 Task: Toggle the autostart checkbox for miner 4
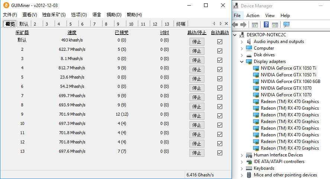[x=220, y=69]
